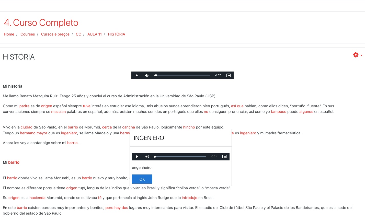Viewport: 365px width, 223px height.
Task: Click 'ingeniero' before 'y mi madre farmacéutica'
Action: pyautogui.click(x=248, y=133)
